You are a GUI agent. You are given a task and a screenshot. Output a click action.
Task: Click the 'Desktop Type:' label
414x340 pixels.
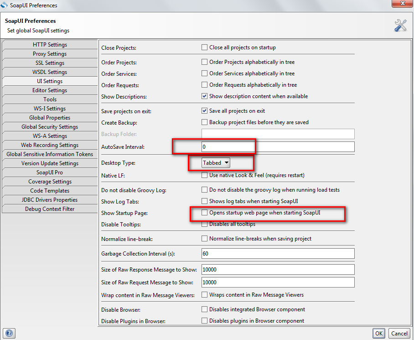pyautogui.click(x=118, y=163)
